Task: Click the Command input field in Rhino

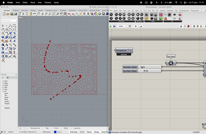Action: [9, 21]
